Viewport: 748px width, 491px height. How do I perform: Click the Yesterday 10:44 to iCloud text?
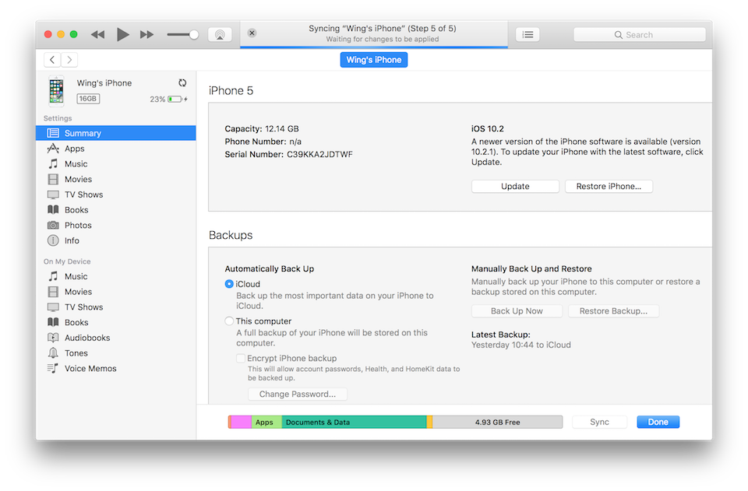[x=521, y=345]
